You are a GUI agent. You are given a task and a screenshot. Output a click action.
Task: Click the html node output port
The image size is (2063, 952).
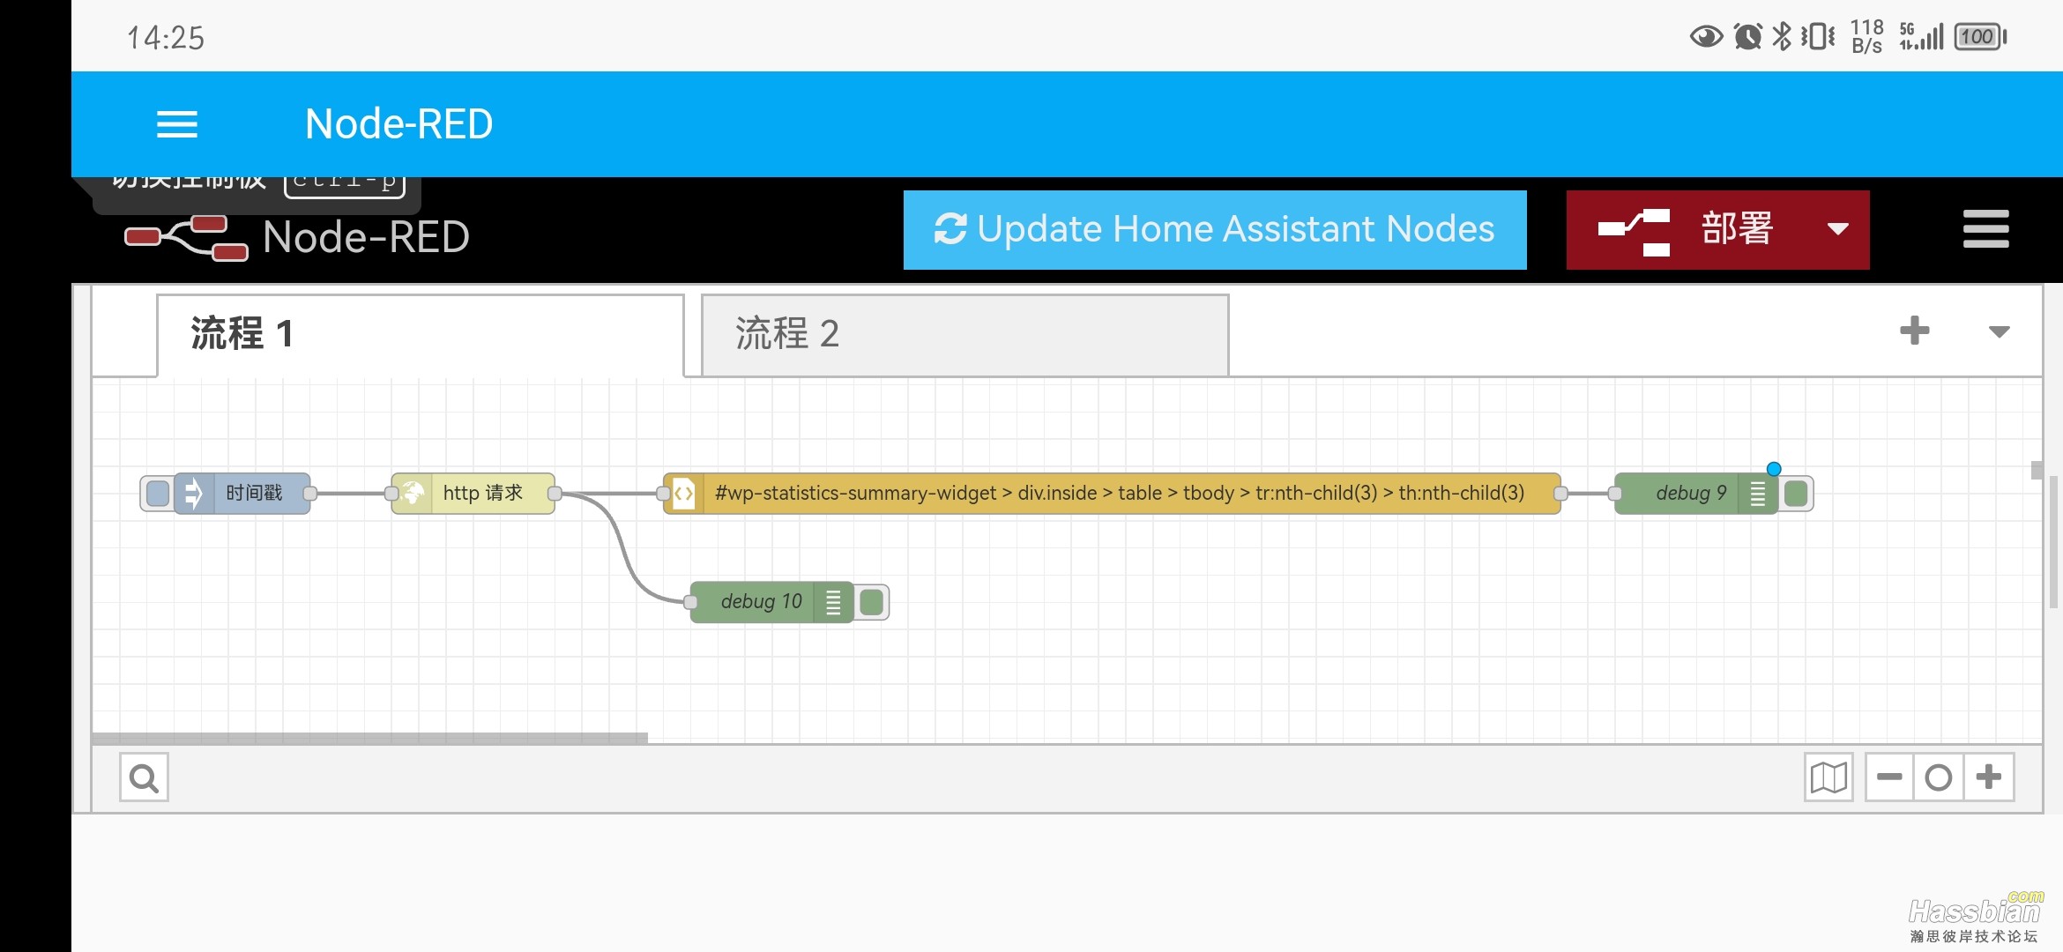[x=1560, y=494]
